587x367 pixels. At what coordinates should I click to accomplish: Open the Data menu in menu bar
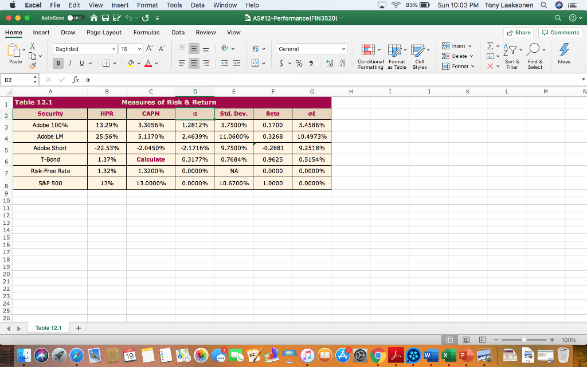(197, 5)
